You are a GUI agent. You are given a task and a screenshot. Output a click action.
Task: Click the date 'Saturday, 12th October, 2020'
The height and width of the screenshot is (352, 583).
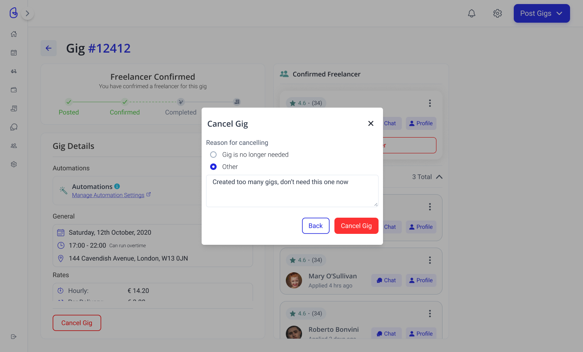coord(110,233)
